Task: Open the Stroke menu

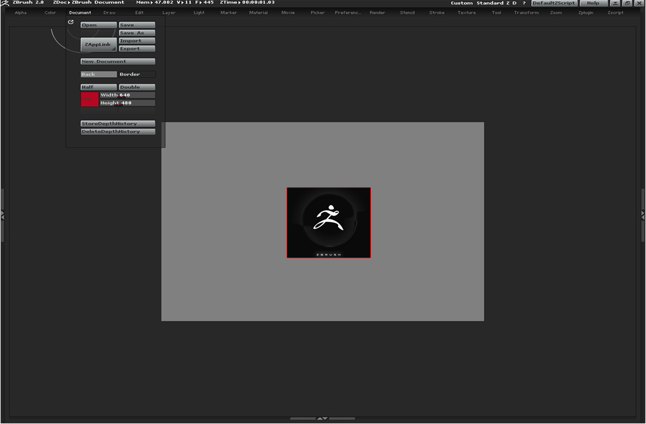Action: tap(437, 13)
